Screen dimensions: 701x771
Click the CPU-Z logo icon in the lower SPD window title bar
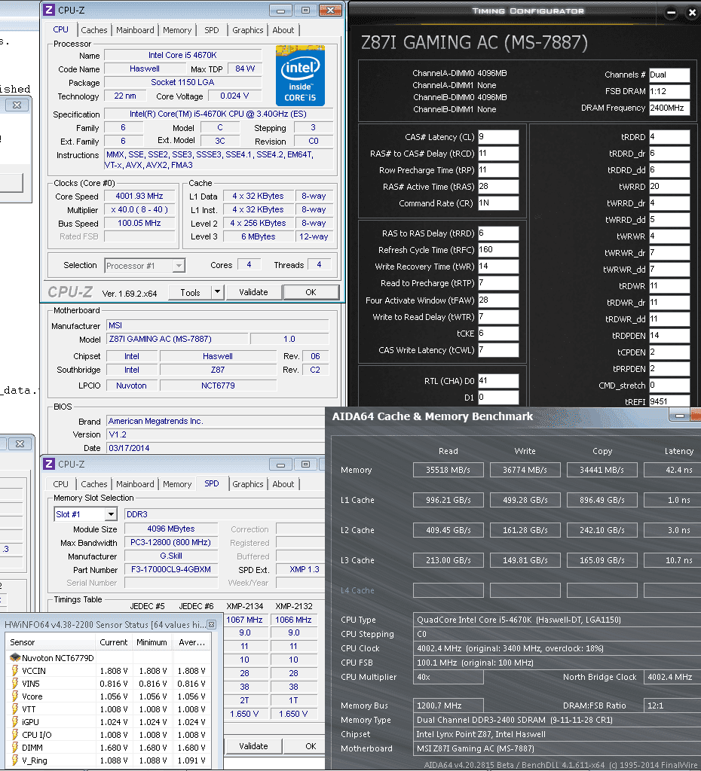click(49, 464)
